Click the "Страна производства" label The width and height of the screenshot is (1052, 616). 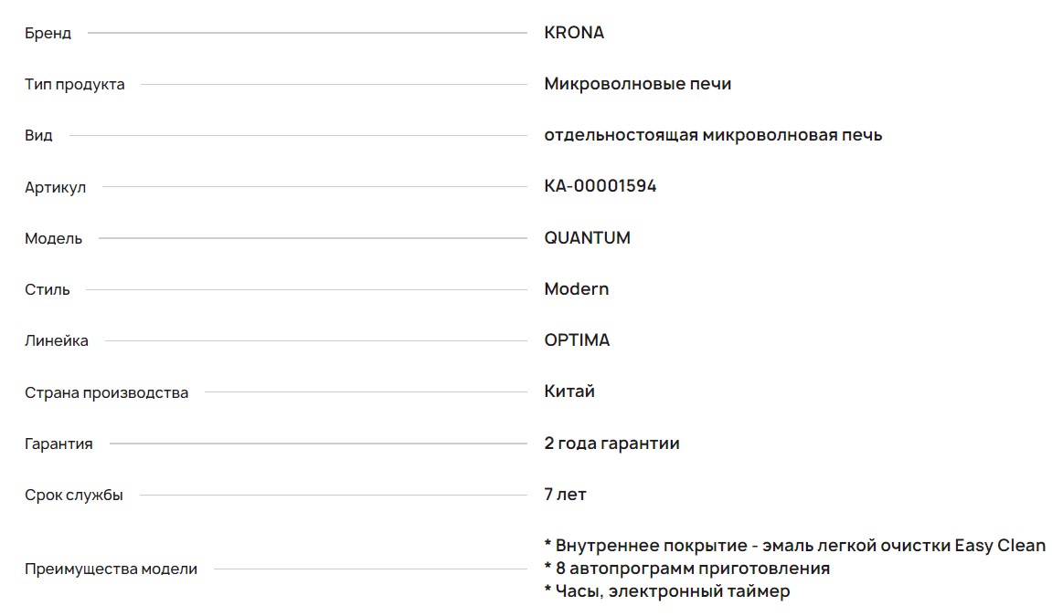[106, 393]
